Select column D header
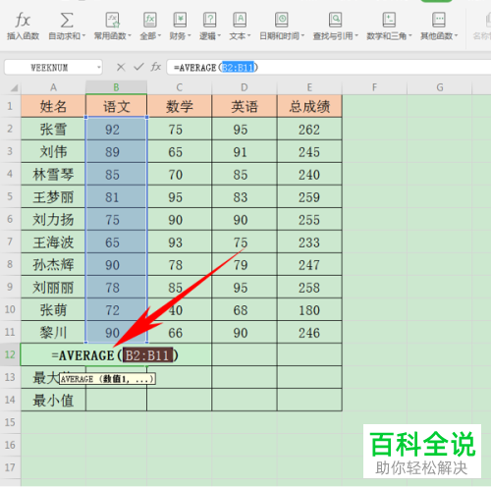This screenshot has width=491, height=488. point(245,87)
